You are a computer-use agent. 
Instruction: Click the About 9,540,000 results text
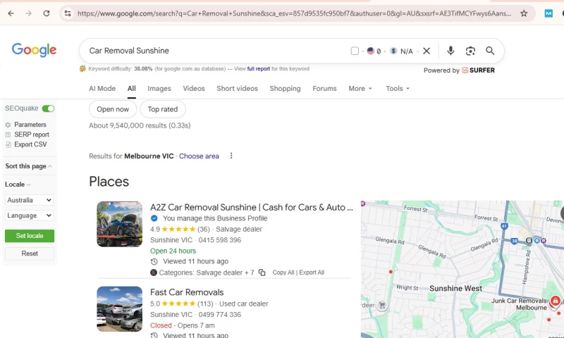tap(140, 126)
